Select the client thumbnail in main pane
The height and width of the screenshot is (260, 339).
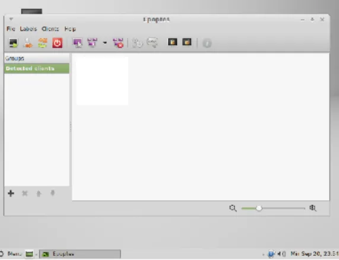(x=102, y=81)
